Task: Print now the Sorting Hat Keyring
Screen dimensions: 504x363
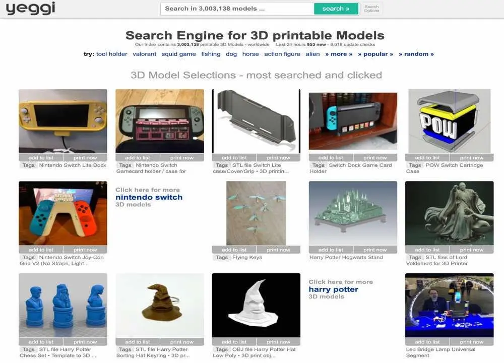Action: pos(182,342)
